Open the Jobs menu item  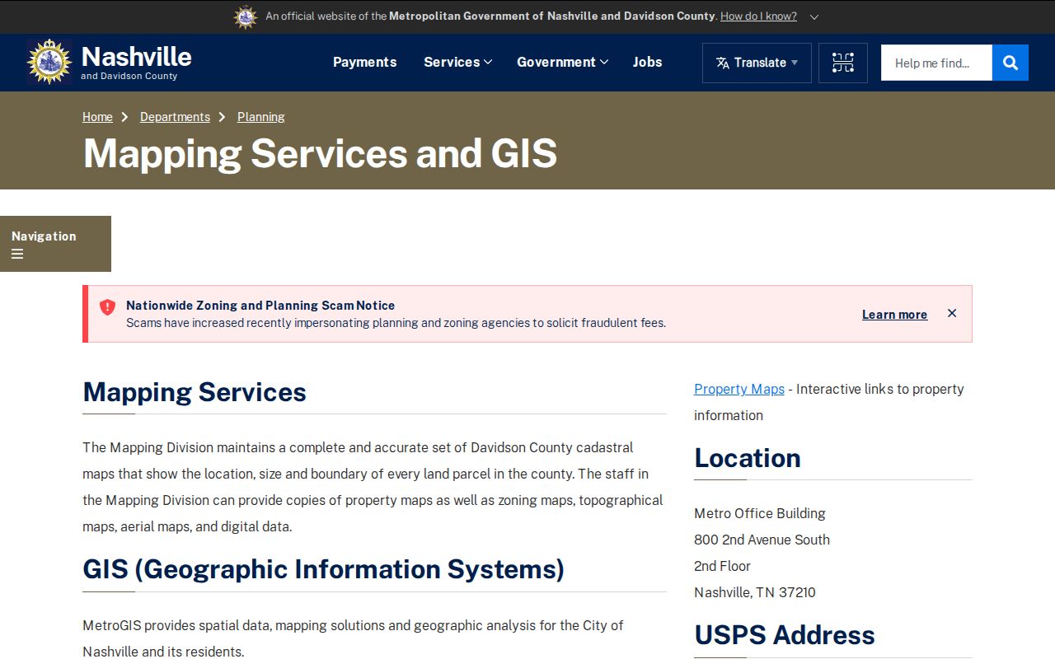tap(647, 62)
